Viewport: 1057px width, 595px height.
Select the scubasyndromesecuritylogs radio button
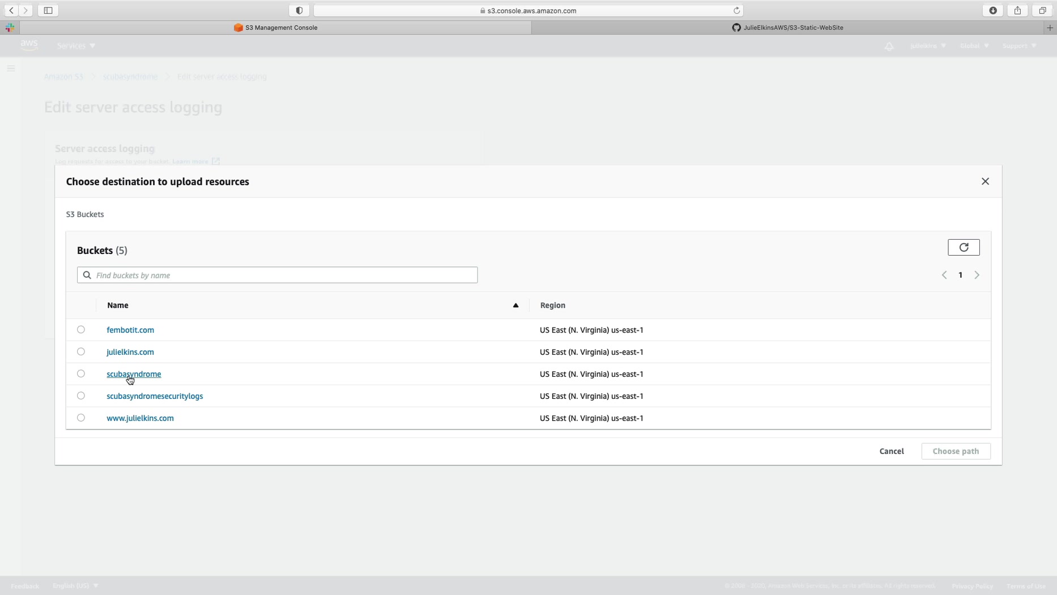tap(81, 396)
